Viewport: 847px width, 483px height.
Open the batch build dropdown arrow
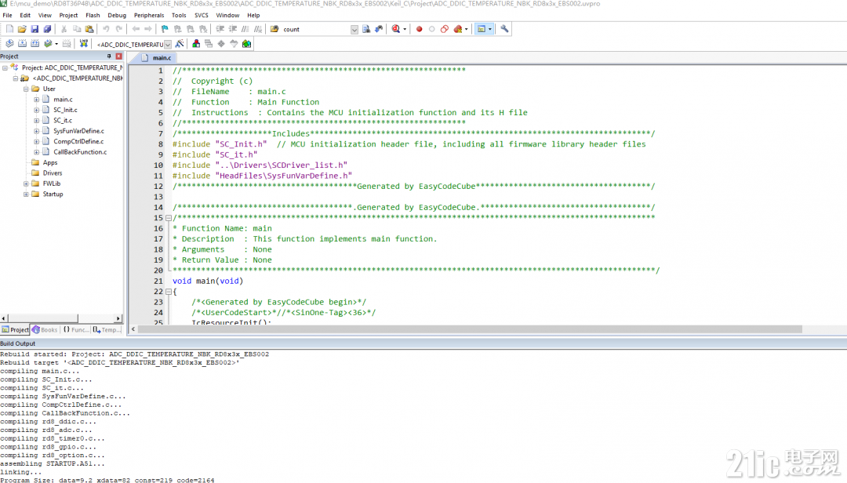tap(56, 44)
